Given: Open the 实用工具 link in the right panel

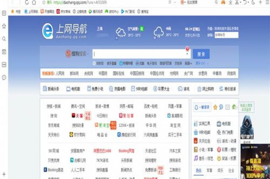Looking at the screenshot, I should tap(202, 124).
